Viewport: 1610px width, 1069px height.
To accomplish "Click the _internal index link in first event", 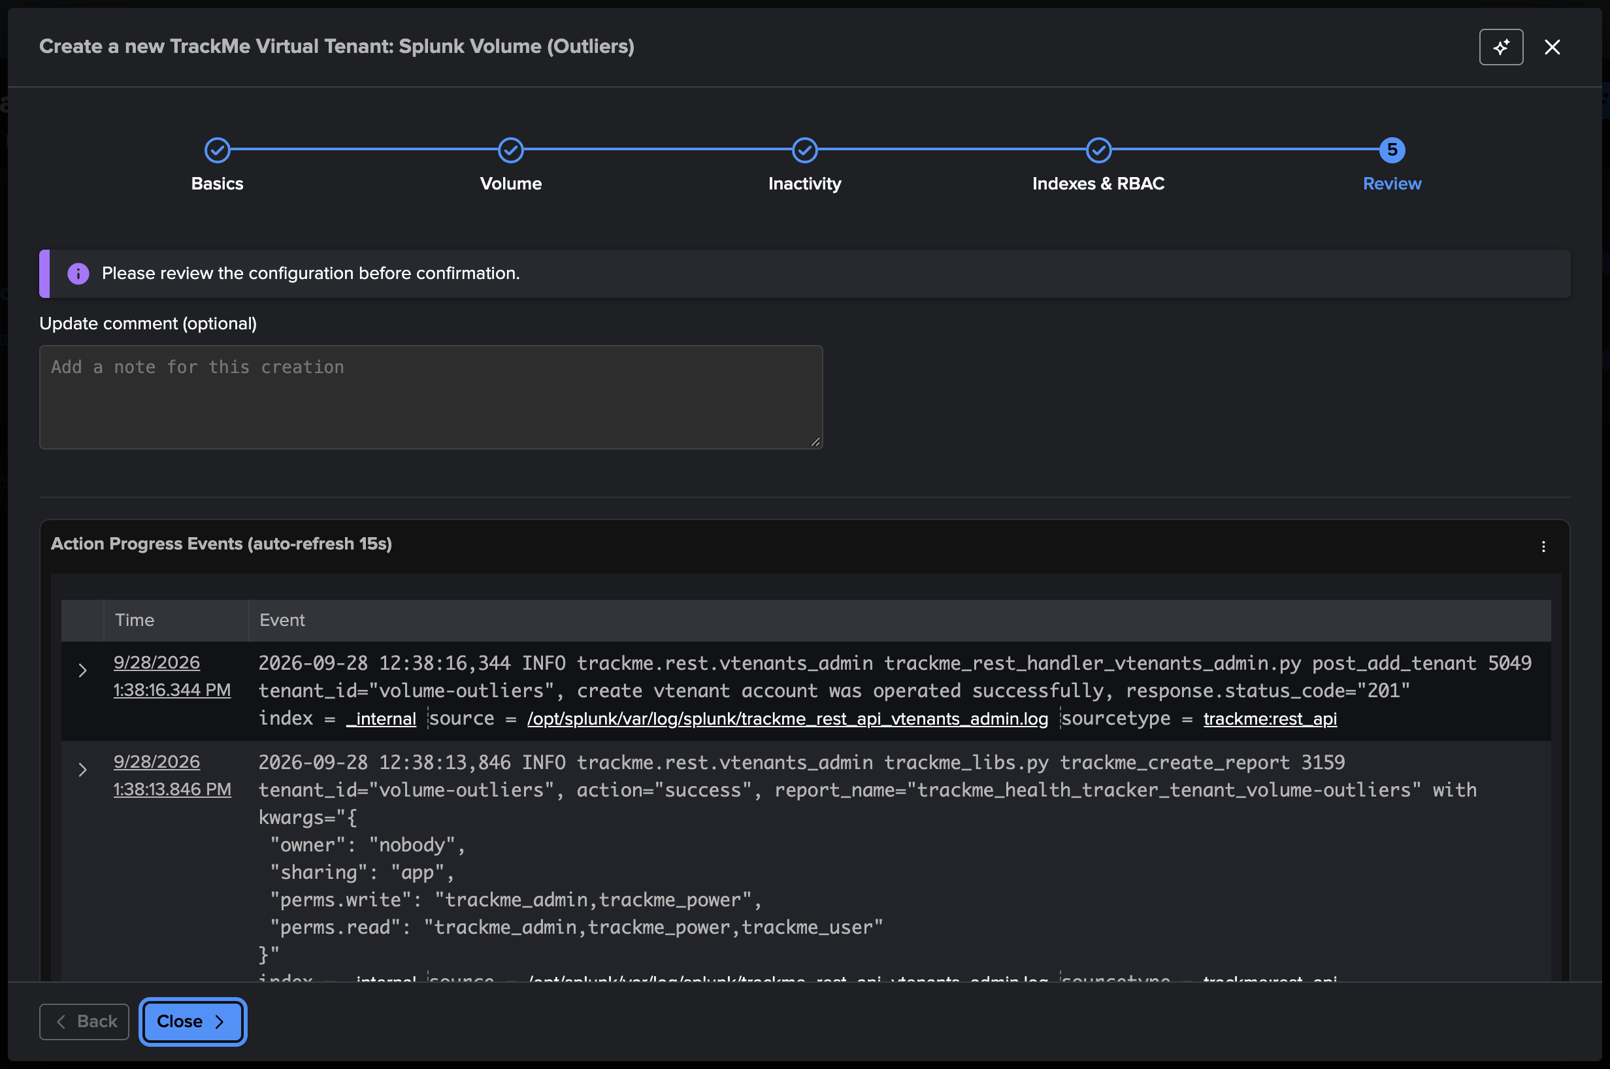I will tap(381, 719).
